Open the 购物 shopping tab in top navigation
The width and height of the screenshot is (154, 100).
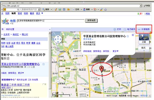pos(26,14)
